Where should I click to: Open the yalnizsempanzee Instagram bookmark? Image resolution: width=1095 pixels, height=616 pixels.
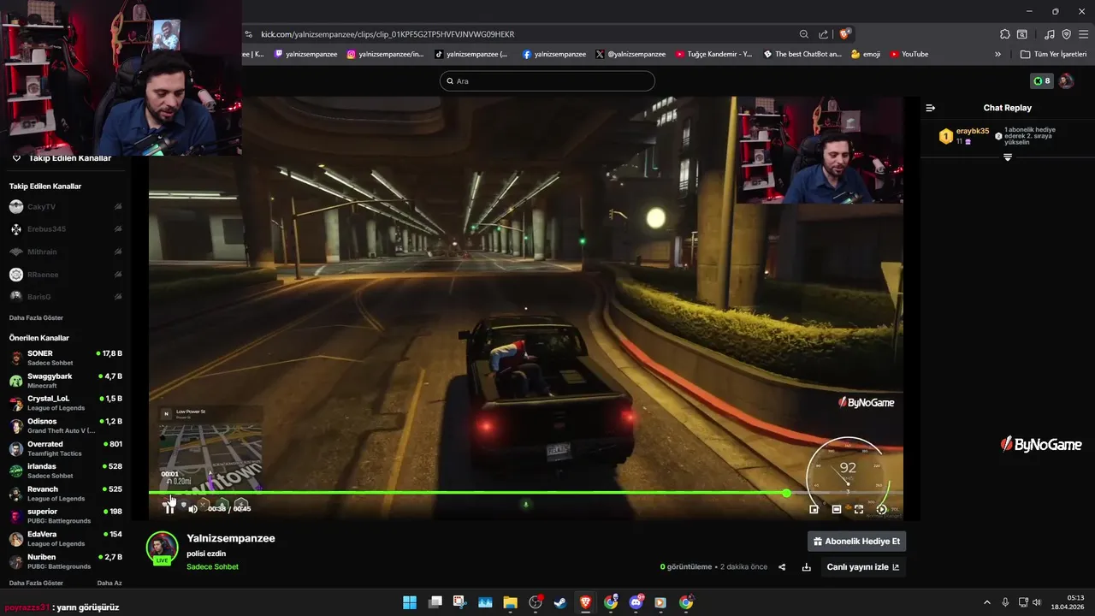(x=385, y=54)
